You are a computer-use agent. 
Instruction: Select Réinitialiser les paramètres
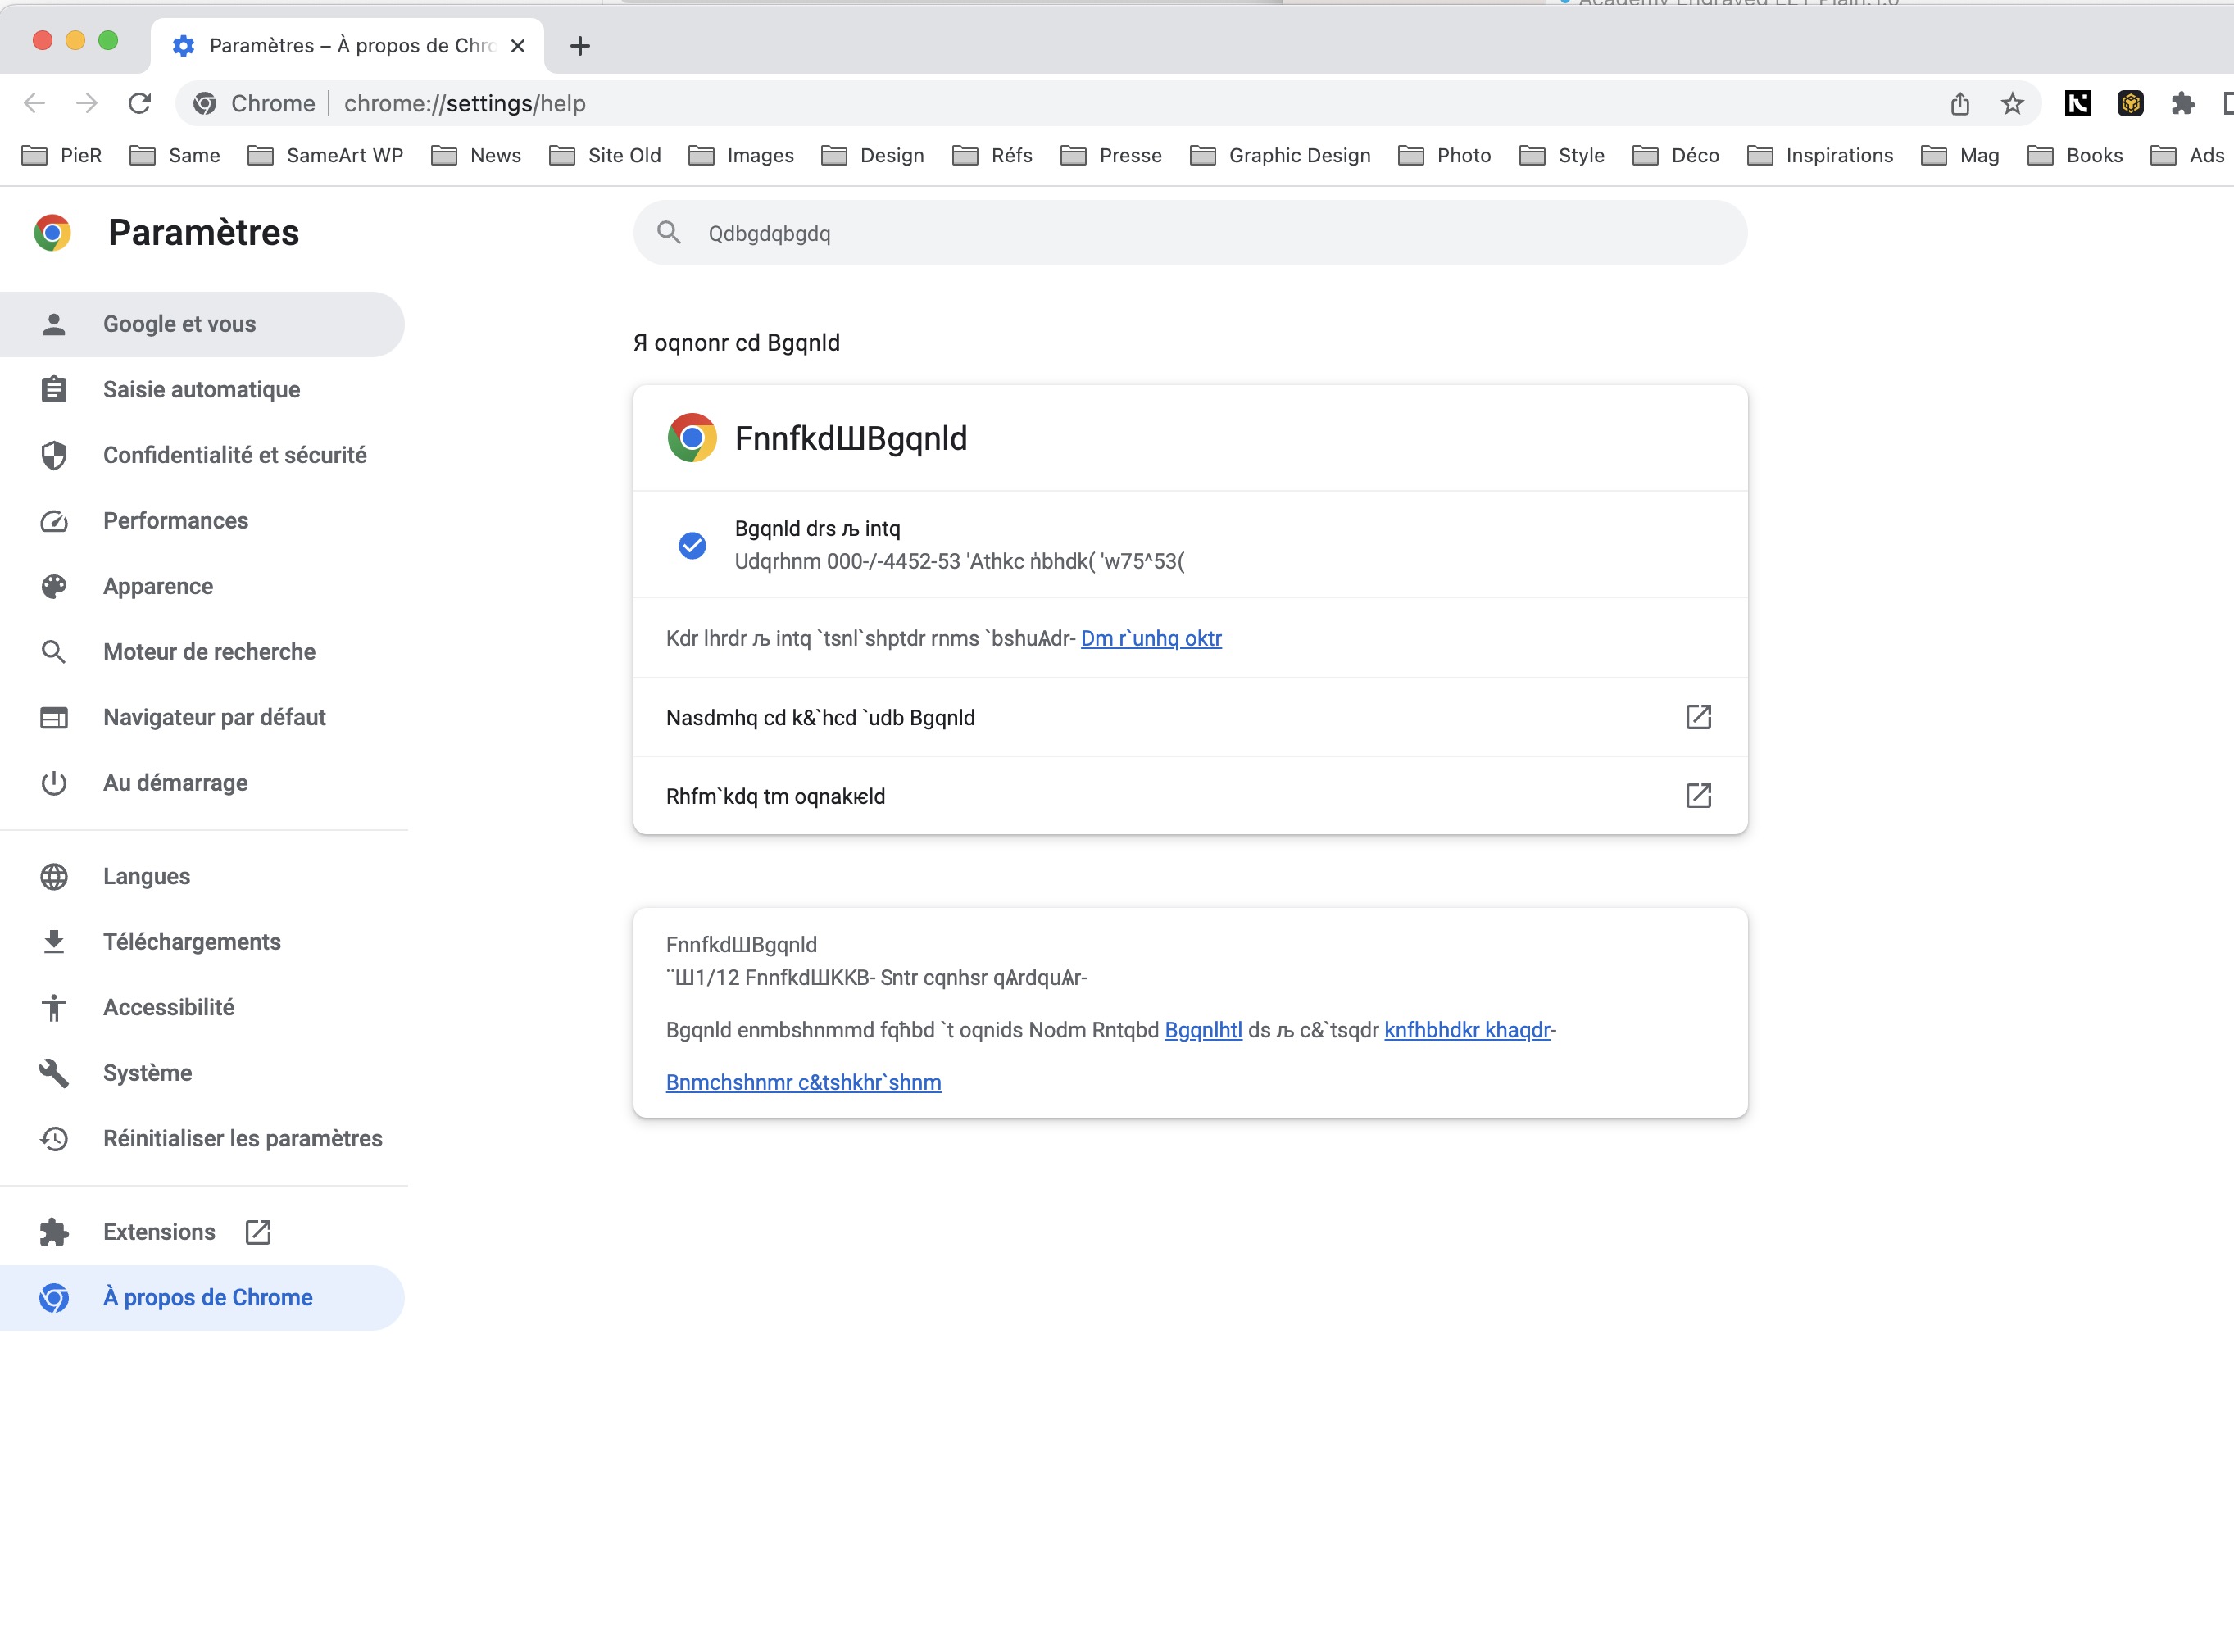242,1138
